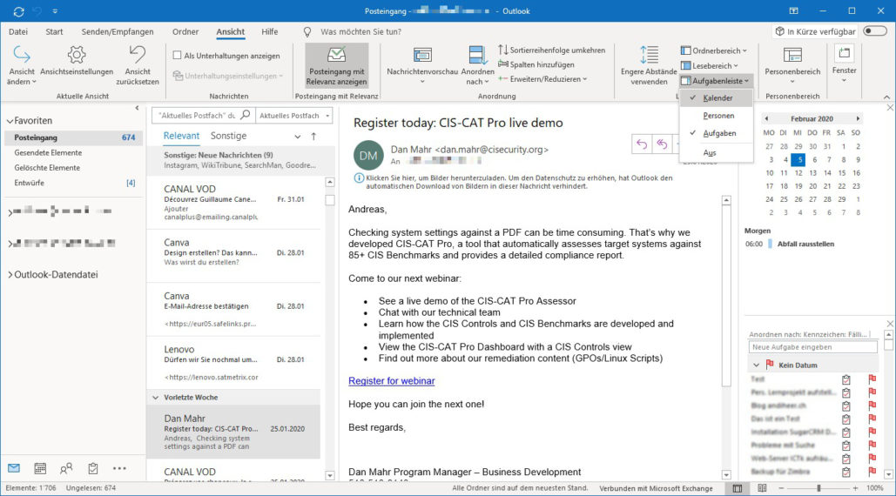Collapse the Favoriten section
The height and width of the screenshot is (496, 896).
[10, 121]
